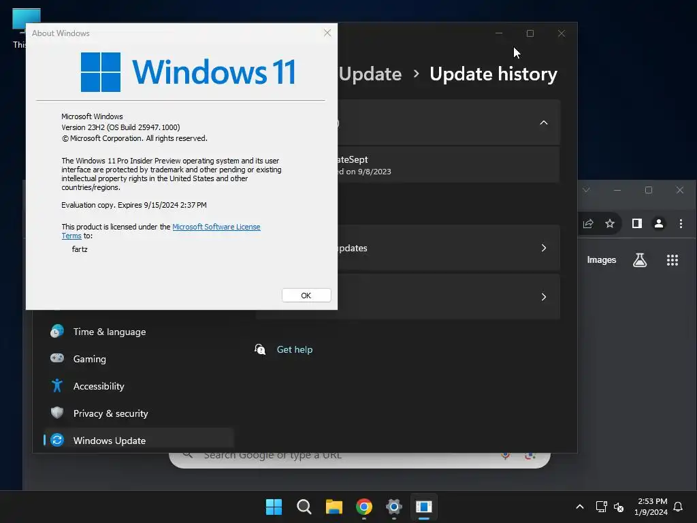Click the Chrome tab search chevron
Viewport: 697px width, 523px height.
coord(586,191)
